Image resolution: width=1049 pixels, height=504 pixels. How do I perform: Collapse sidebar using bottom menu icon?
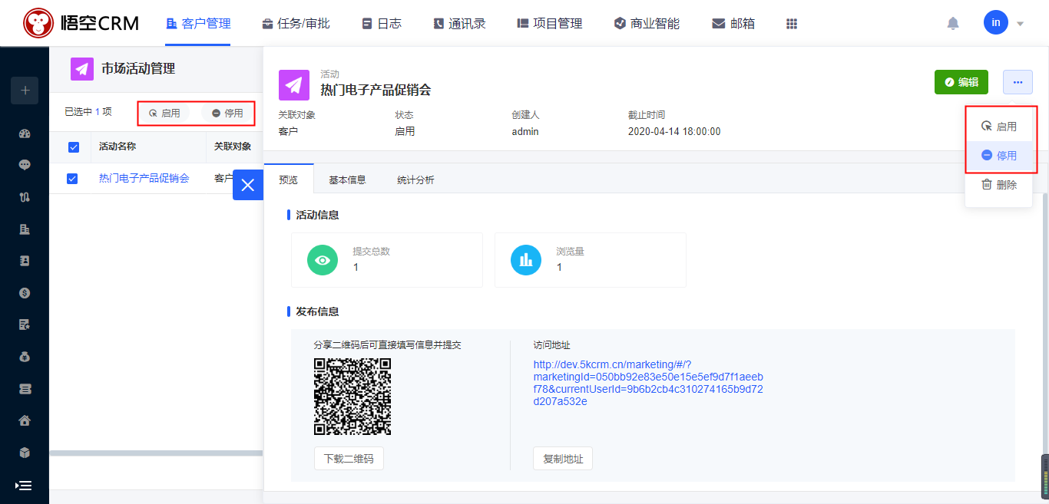[x=24, y=486]
